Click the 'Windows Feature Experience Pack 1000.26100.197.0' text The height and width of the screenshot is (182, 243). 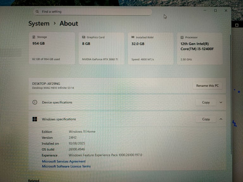click(105, 155)
